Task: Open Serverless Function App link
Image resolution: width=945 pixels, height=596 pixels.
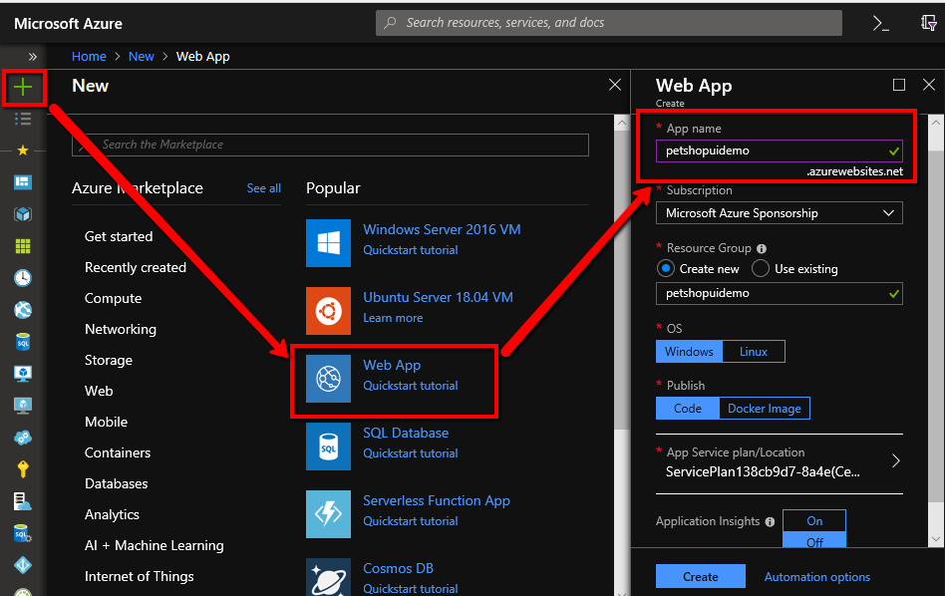Action: click(437, 500)
